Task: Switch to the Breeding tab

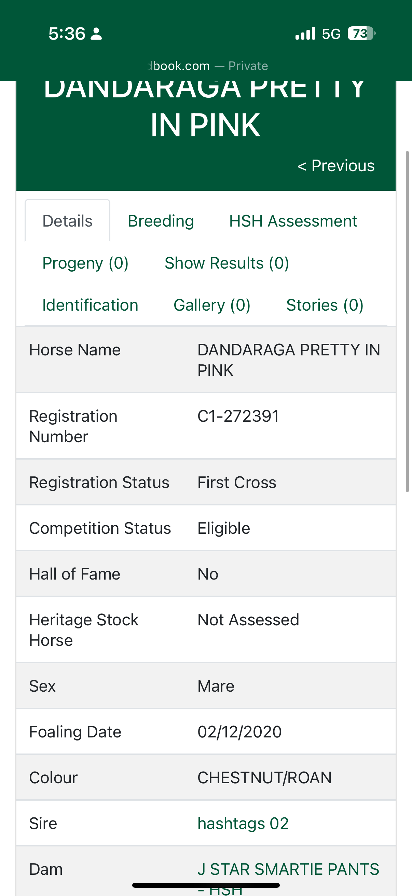Action: click(x=161, y=221)
